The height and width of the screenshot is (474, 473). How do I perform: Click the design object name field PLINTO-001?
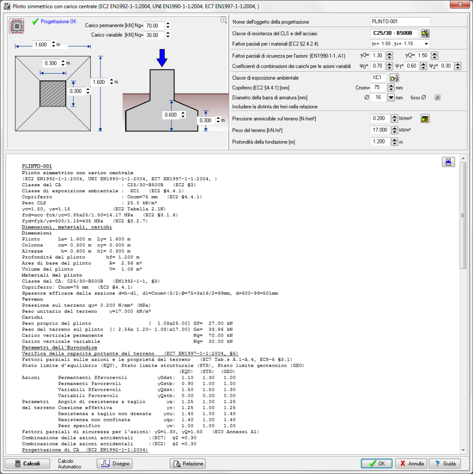400,21
